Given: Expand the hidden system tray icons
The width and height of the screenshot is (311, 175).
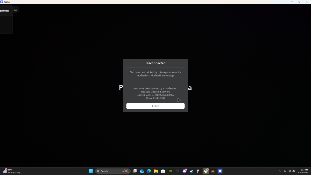Looking at the screenshot, I should point(279,171).
